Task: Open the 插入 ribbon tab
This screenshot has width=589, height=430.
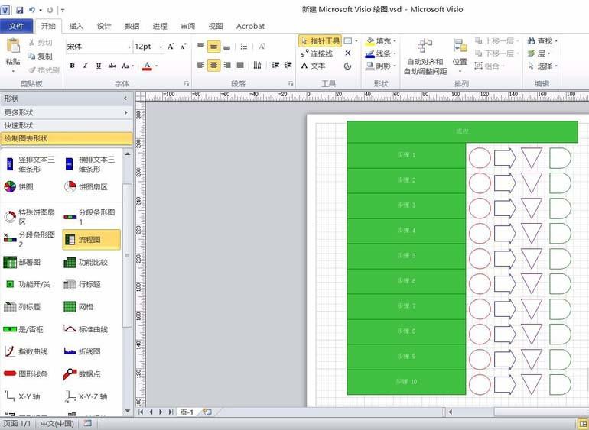Action: (76, 26)
